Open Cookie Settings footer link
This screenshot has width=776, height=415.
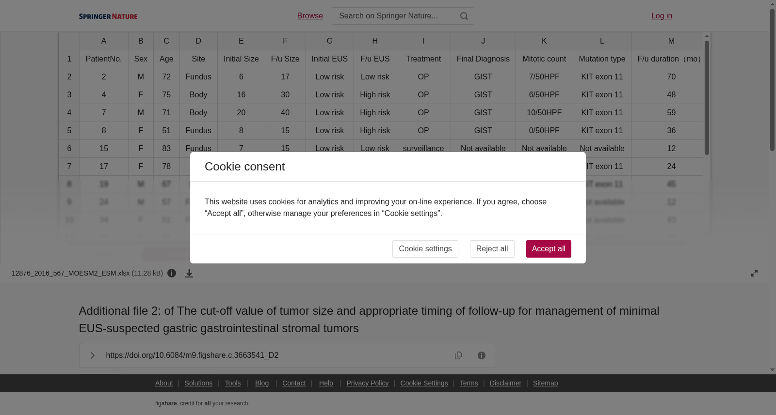pos(424,383)
